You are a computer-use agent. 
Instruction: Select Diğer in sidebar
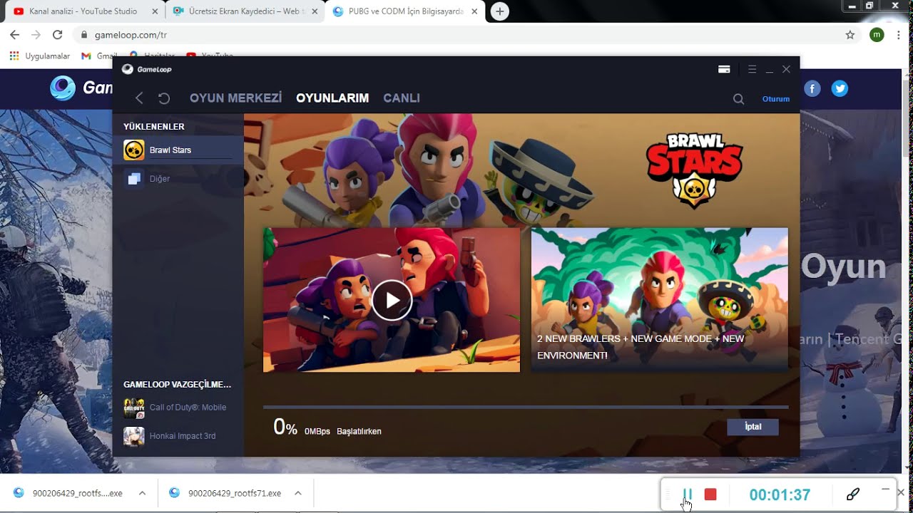point(178,179)
